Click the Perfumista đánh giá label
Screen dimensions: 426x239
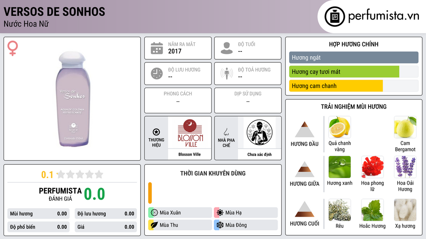point(60,194)
